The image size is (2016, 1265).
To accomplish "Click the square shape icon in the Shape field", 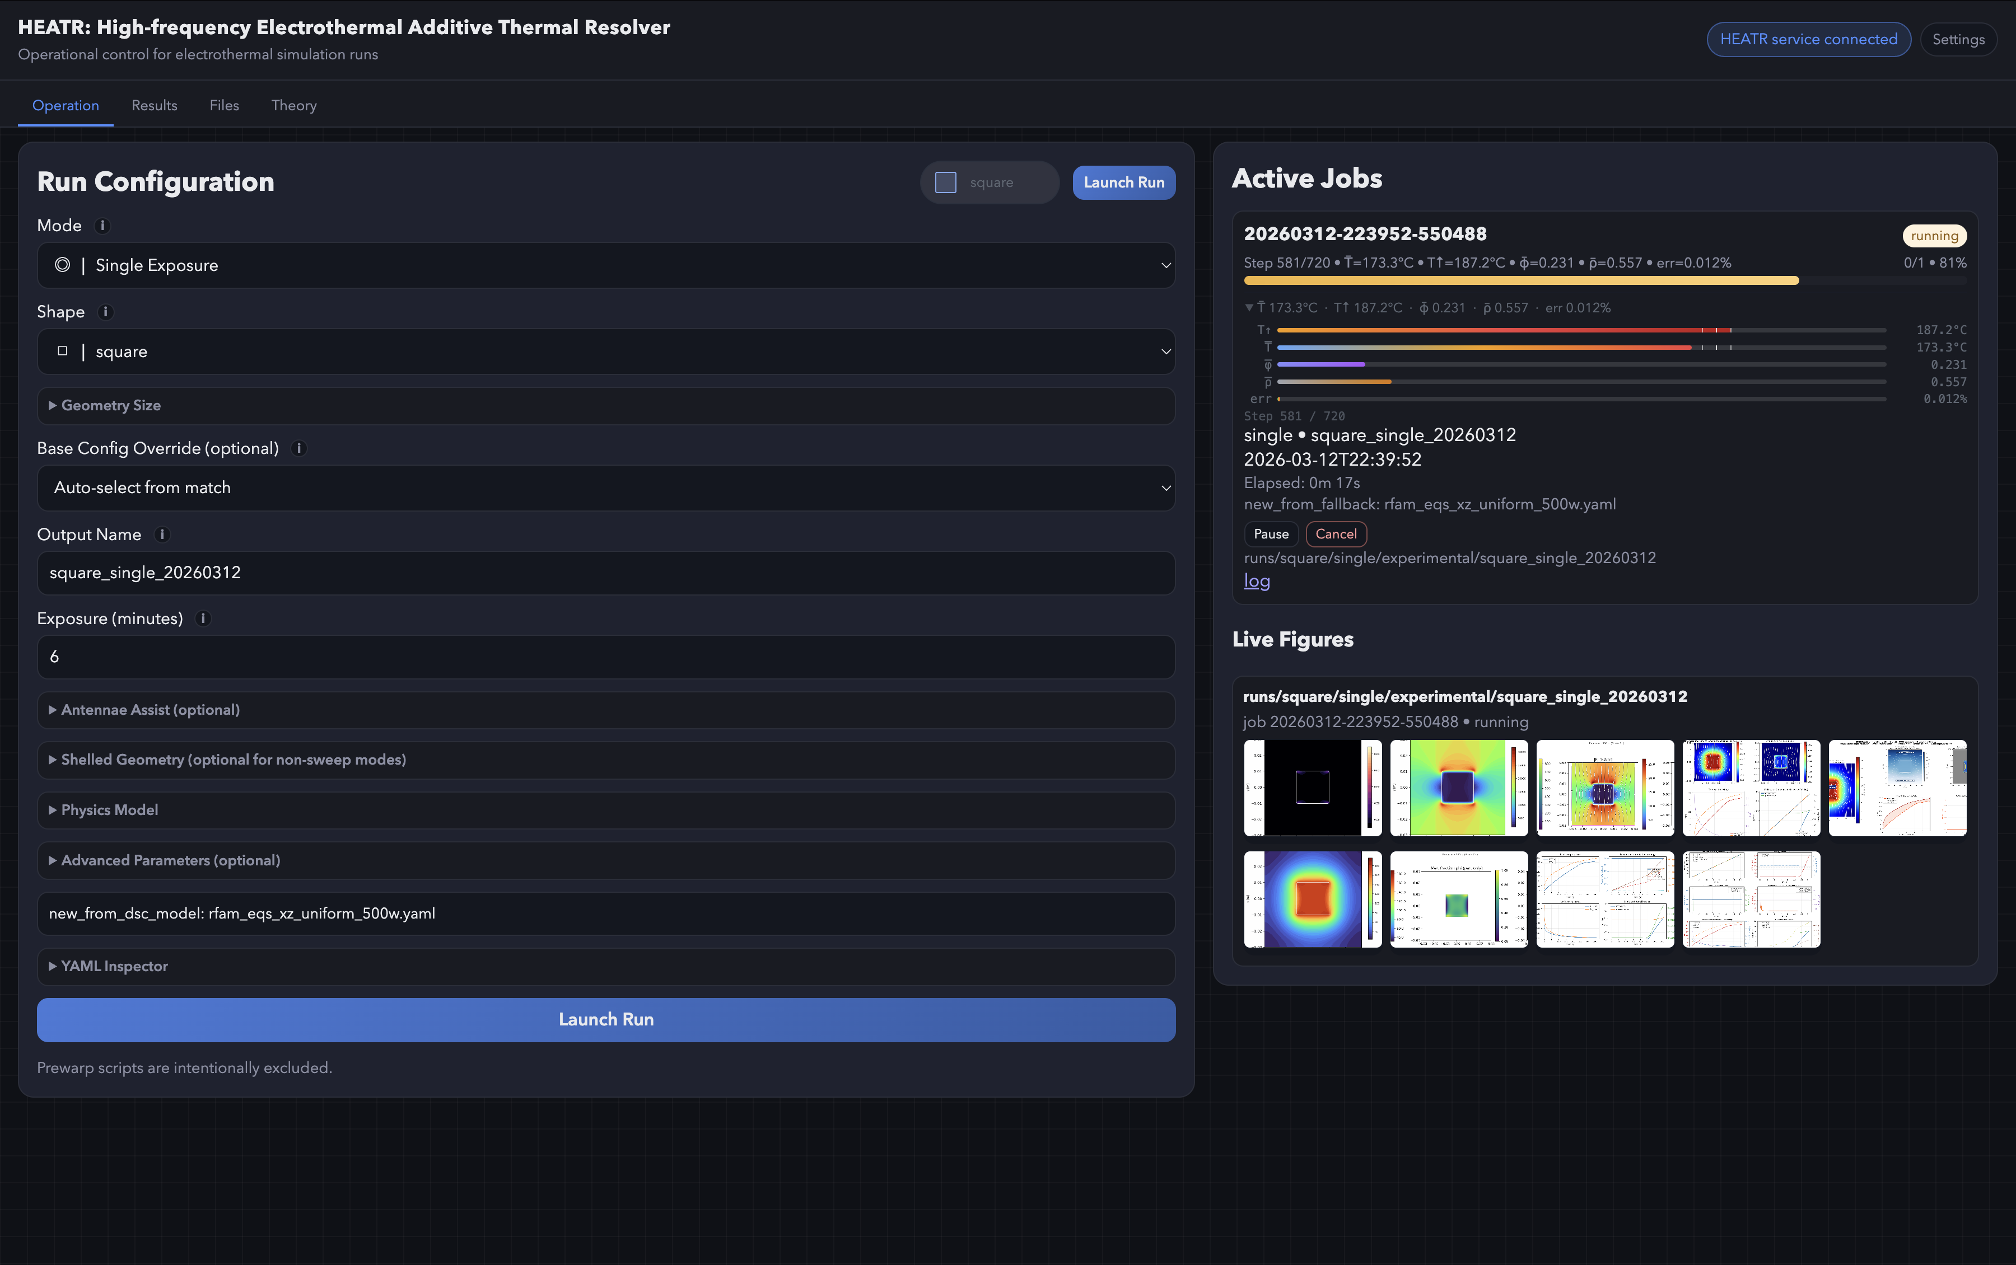I will [x=63, y=350].
